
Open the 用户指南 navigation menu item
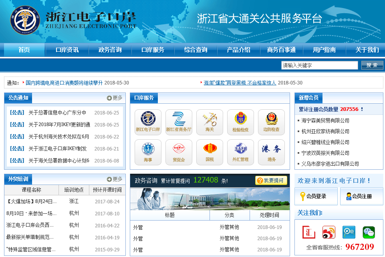pos(324,50)
